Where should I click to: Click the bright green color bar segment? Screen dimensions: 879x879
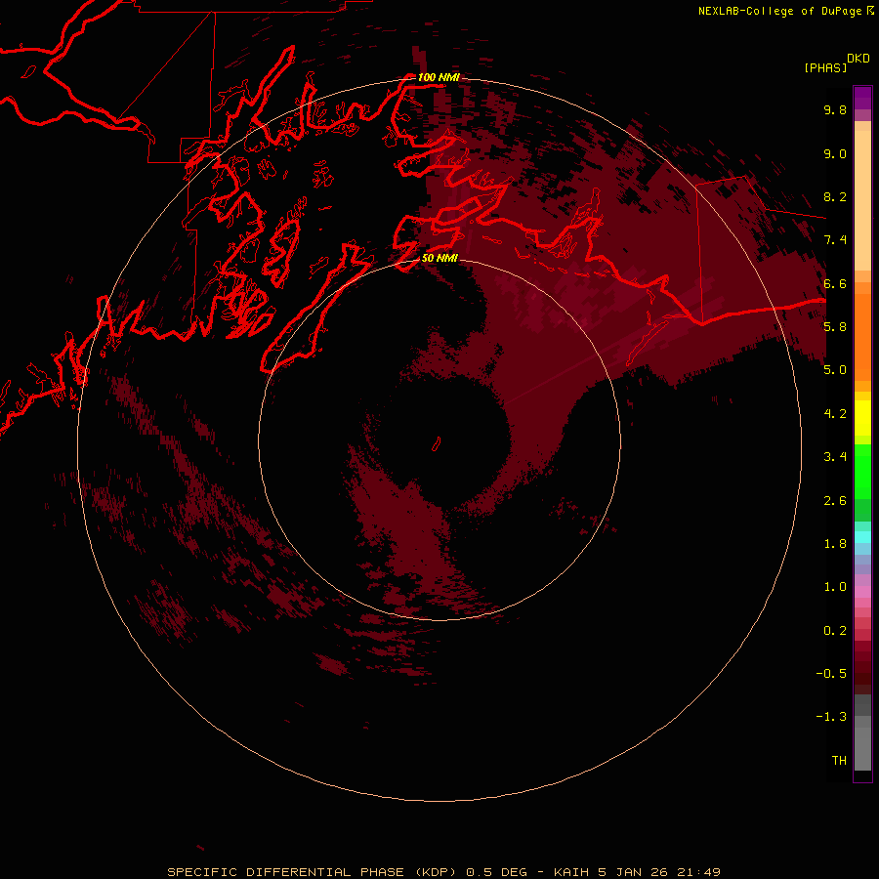pos(862,472)
